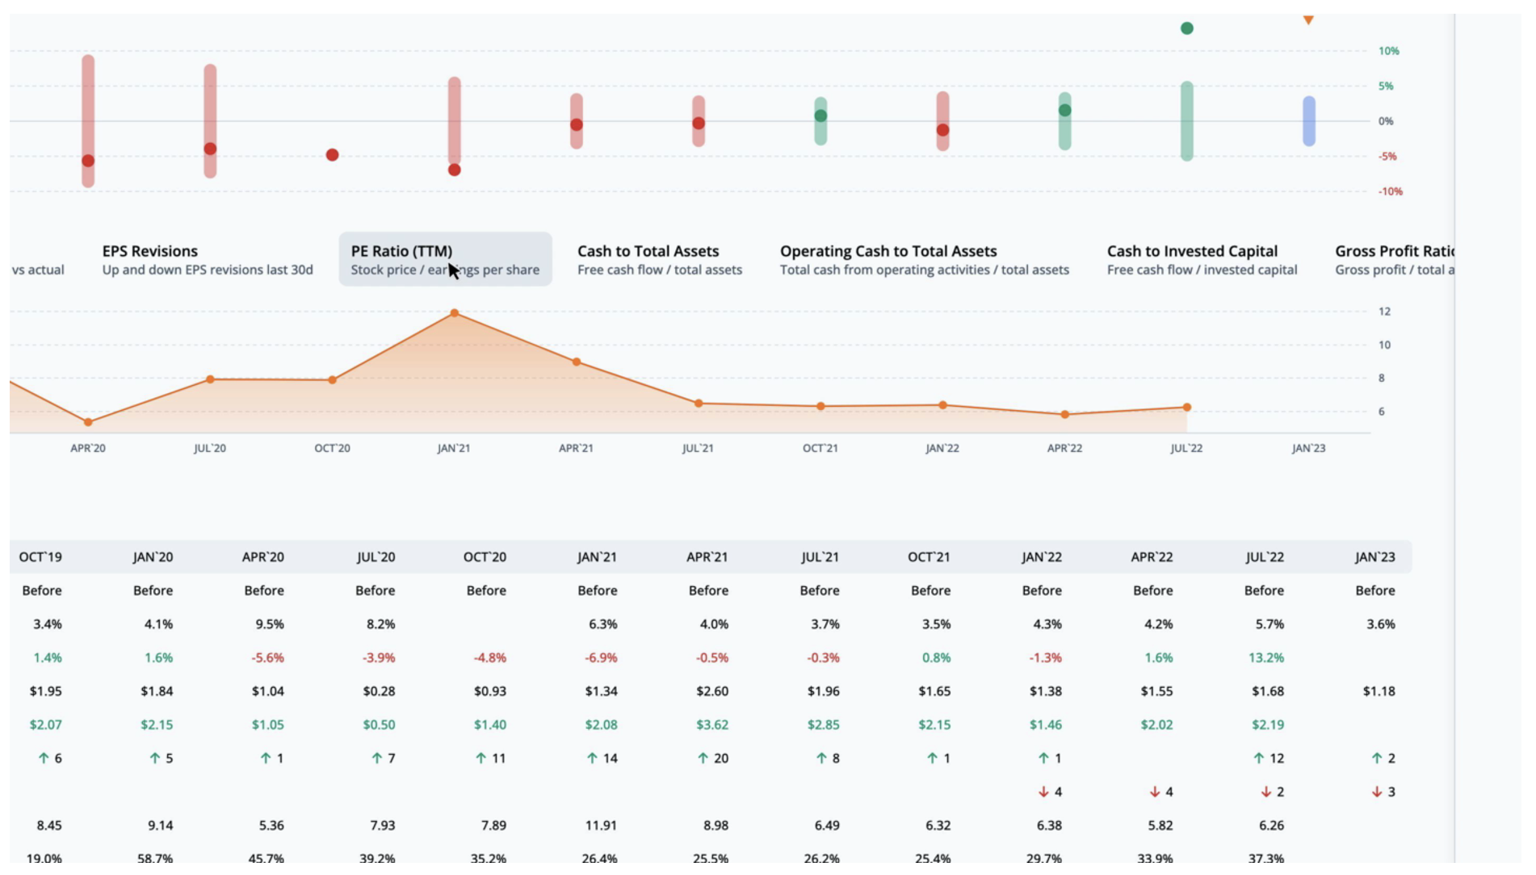Screen dimensions: 1536x875
Task: Select Operating Cash to Total Assets tab
Action: (x=924, y=259)
